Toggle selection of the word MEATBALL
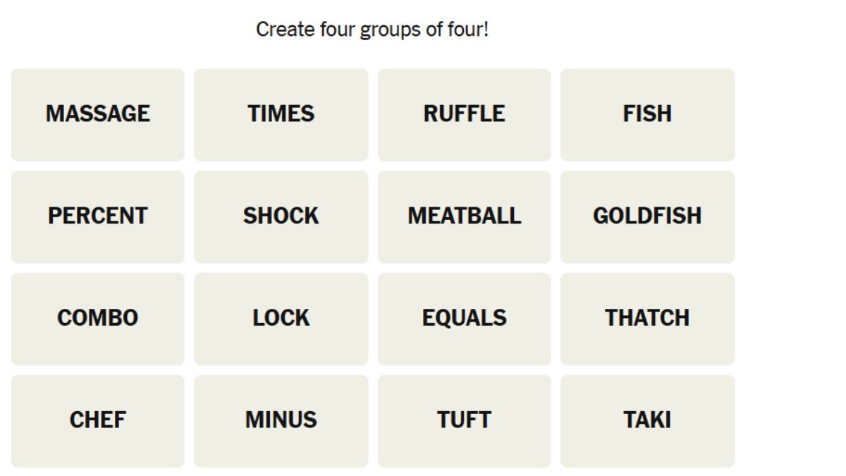This screenshot has width=846, height=476. click(464, 216)
